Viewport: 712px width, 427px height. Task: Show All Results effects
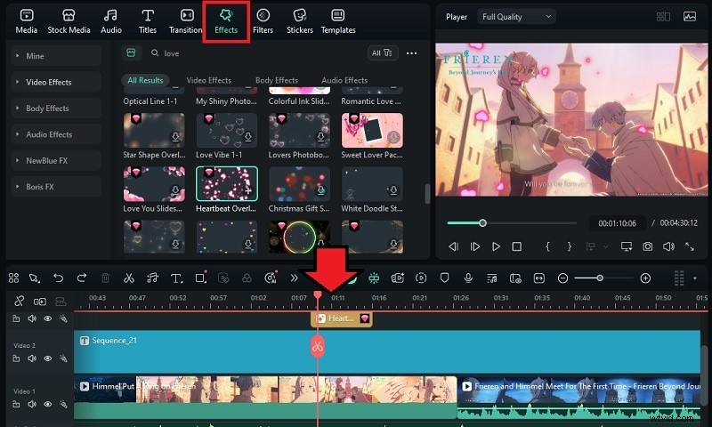coord(145,80)
